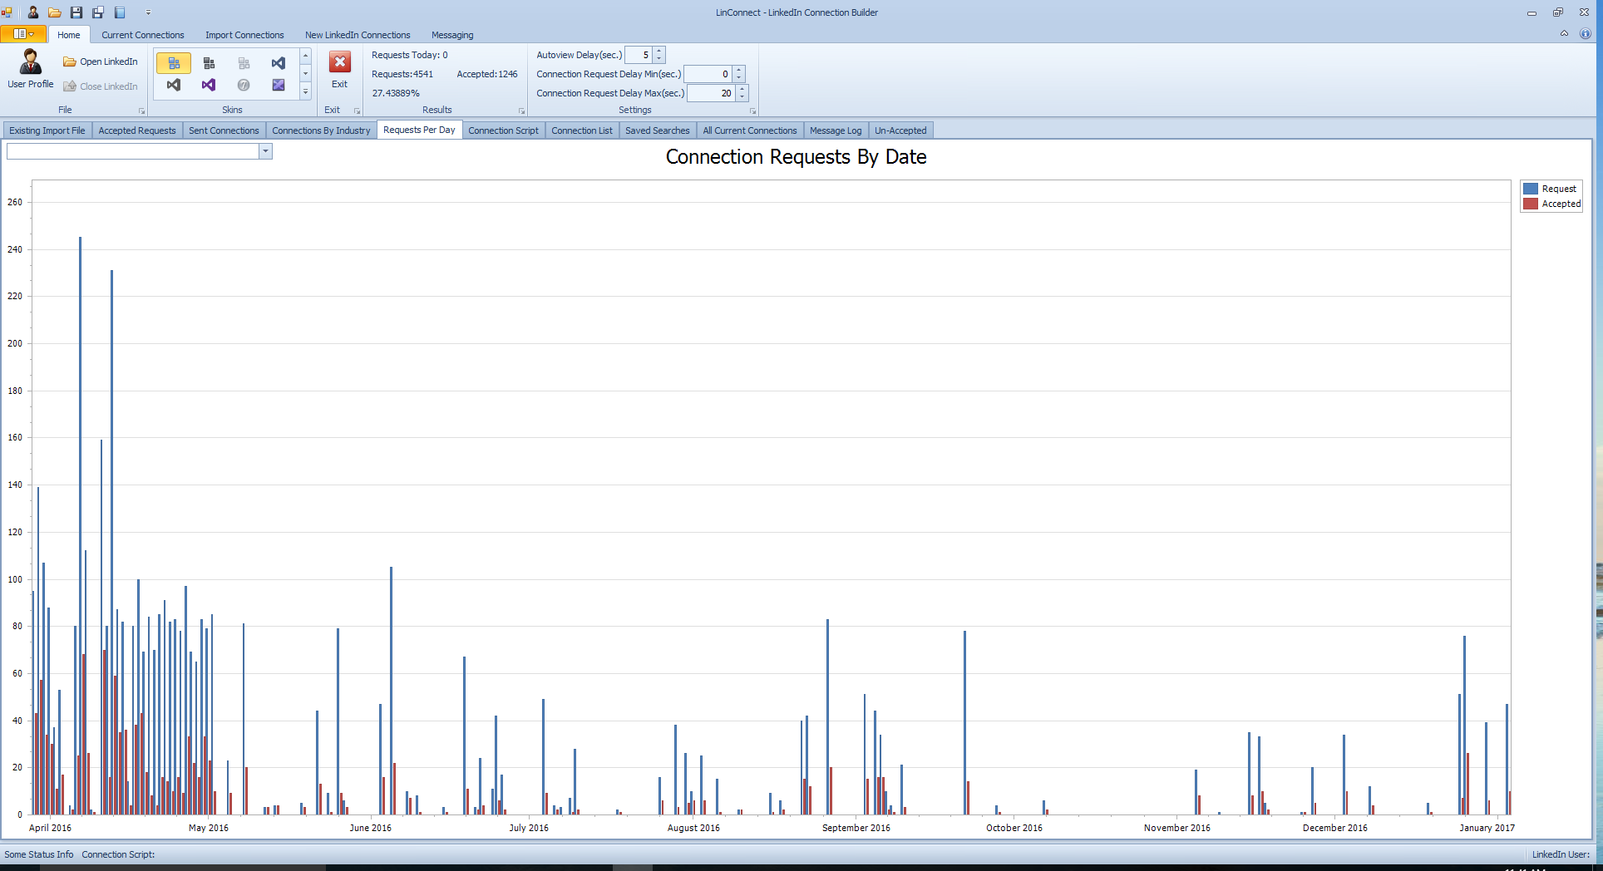Image resolution: width=1603 pixels, height=871 pixels.
Task: Increase Connection Request Delay Max
Action: coord(742,90)
